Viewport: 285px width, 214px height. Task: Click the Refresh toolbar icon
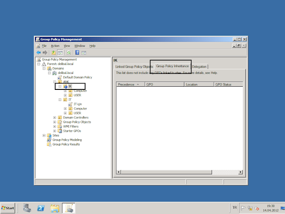point(69,52)
